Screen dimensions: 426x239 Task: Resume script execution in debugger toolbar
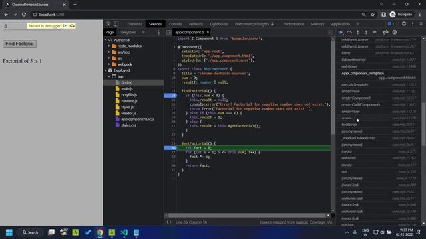coord(340,33)
